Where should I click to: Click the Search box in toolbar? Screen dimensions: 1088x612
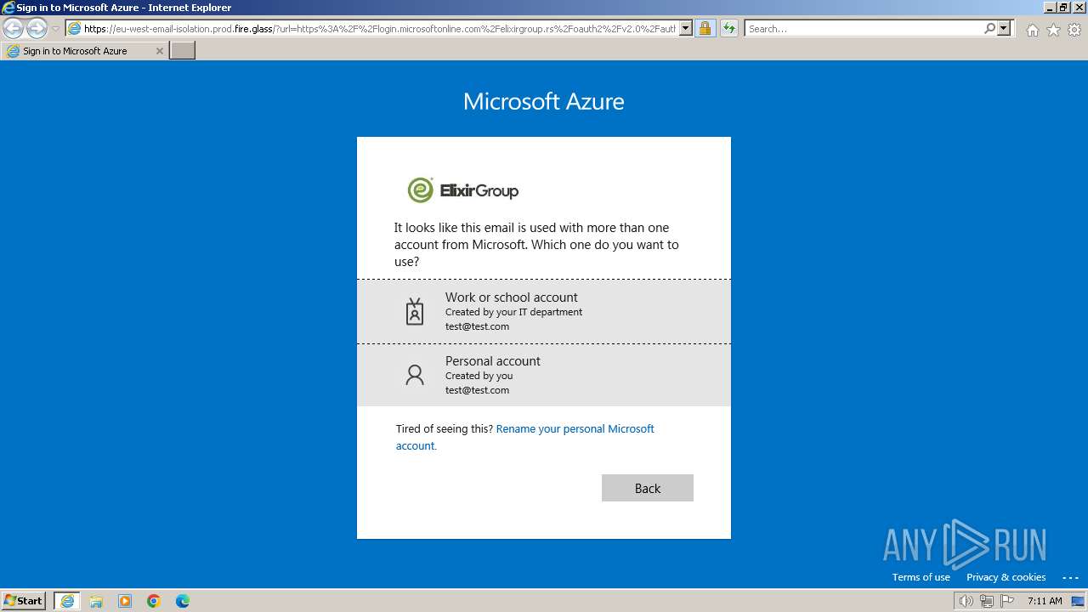point(864,29)
